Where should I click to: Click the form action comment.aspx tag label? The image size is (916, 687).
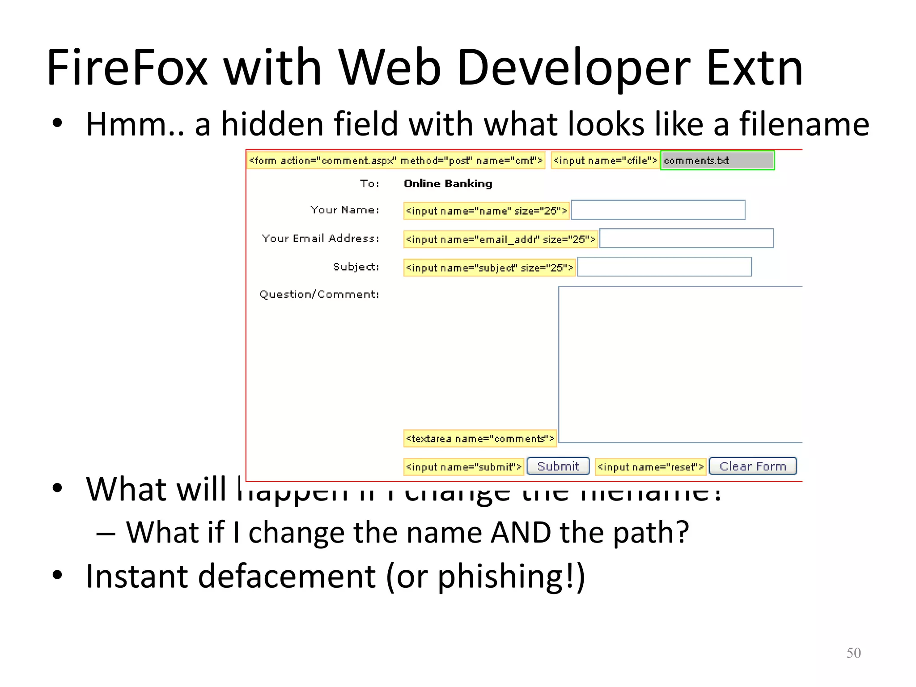point(395,161)
